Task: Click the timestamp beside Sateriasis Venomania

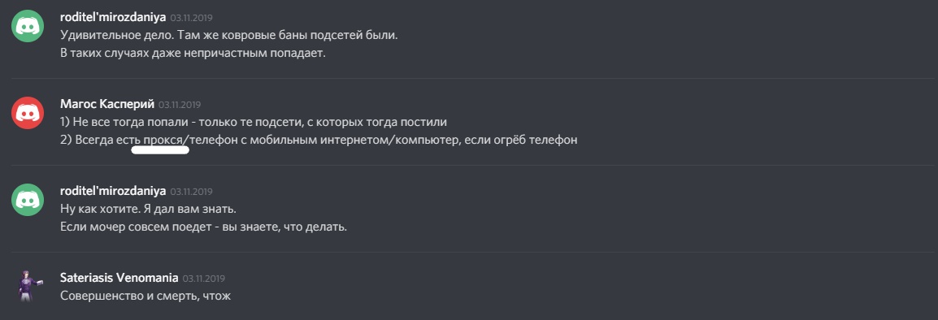Action: tap(203, 278)
